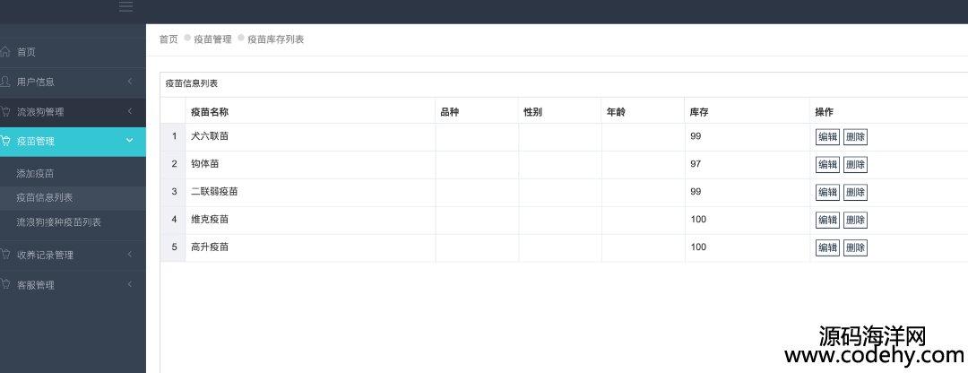Click 编辑 for 二联弱疫苗

(827, 193)
